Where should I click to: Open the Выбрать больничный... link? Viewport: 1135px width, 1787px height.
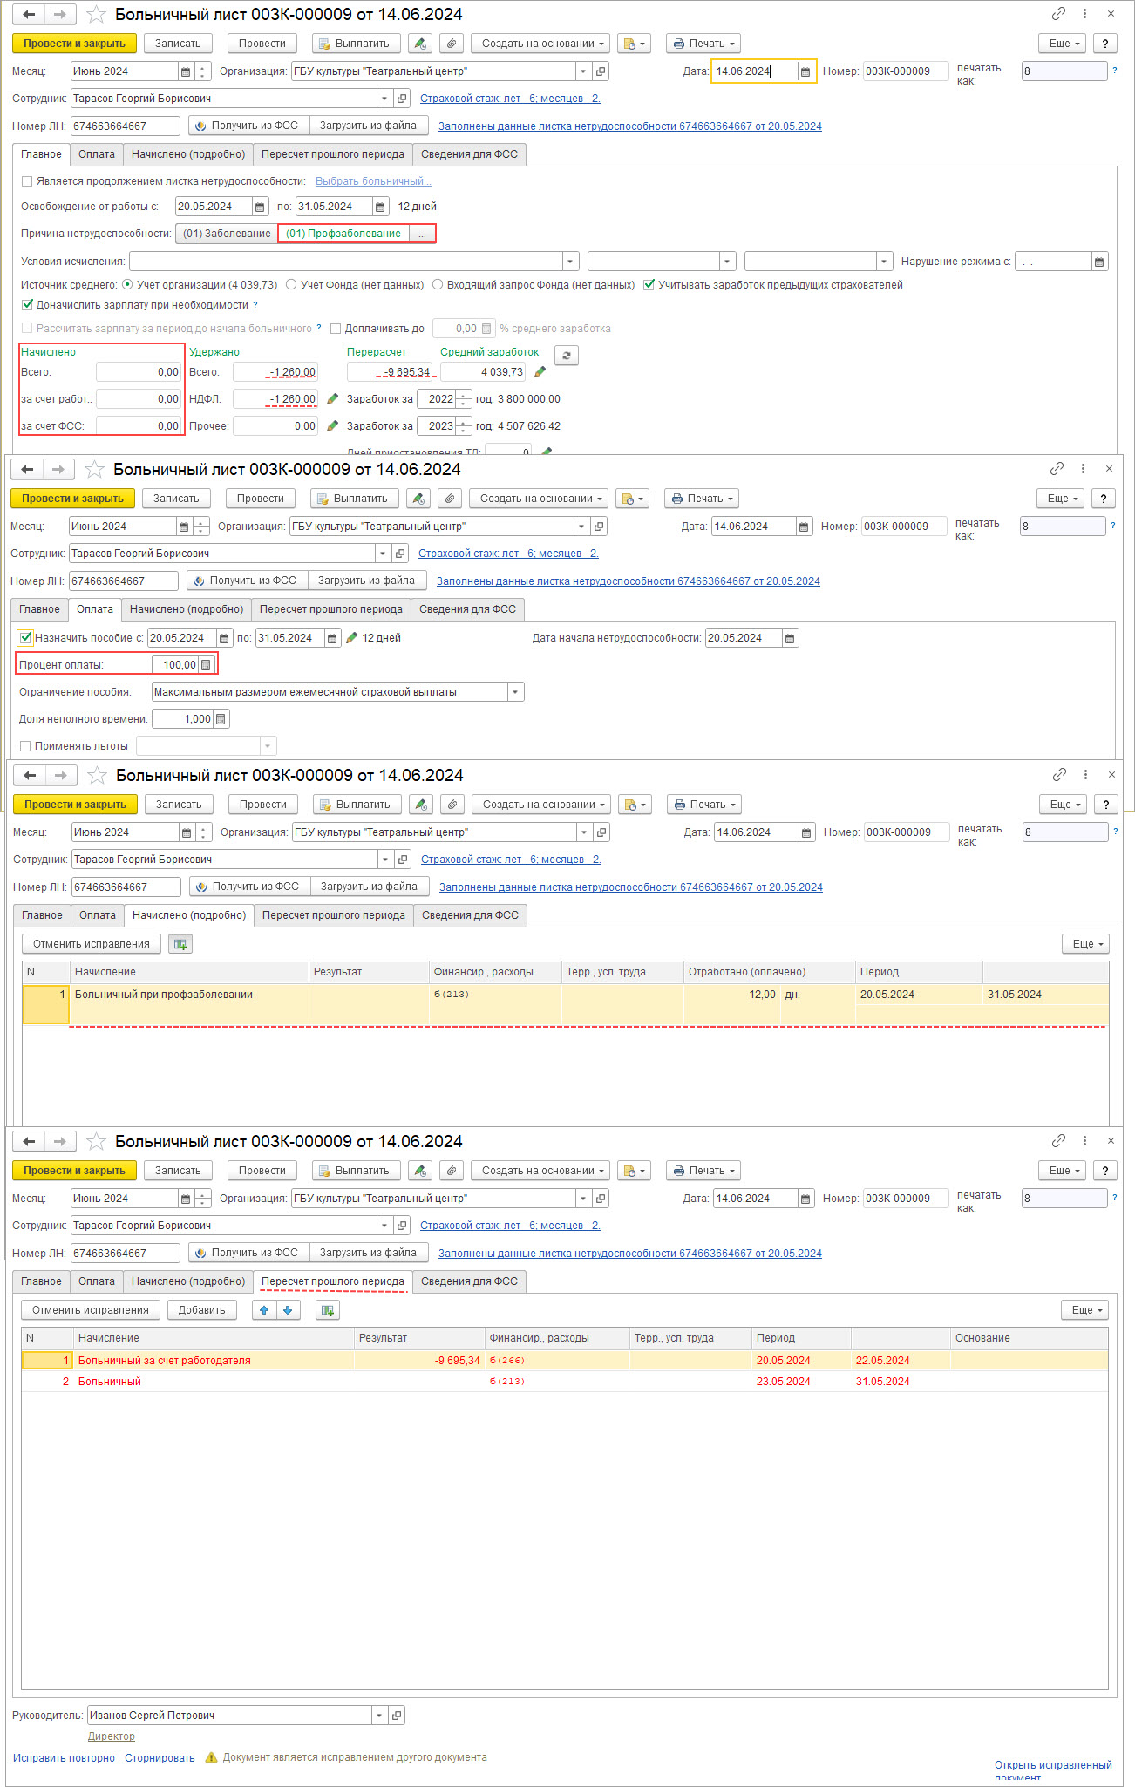[373, 181]
